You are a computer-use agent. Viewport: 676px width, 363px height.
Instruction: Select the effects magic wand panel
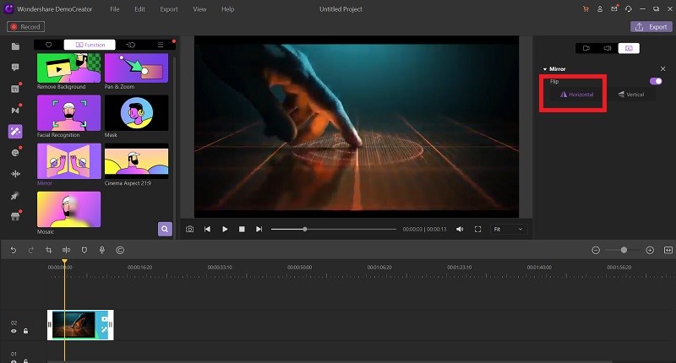(x=15, y=132)
